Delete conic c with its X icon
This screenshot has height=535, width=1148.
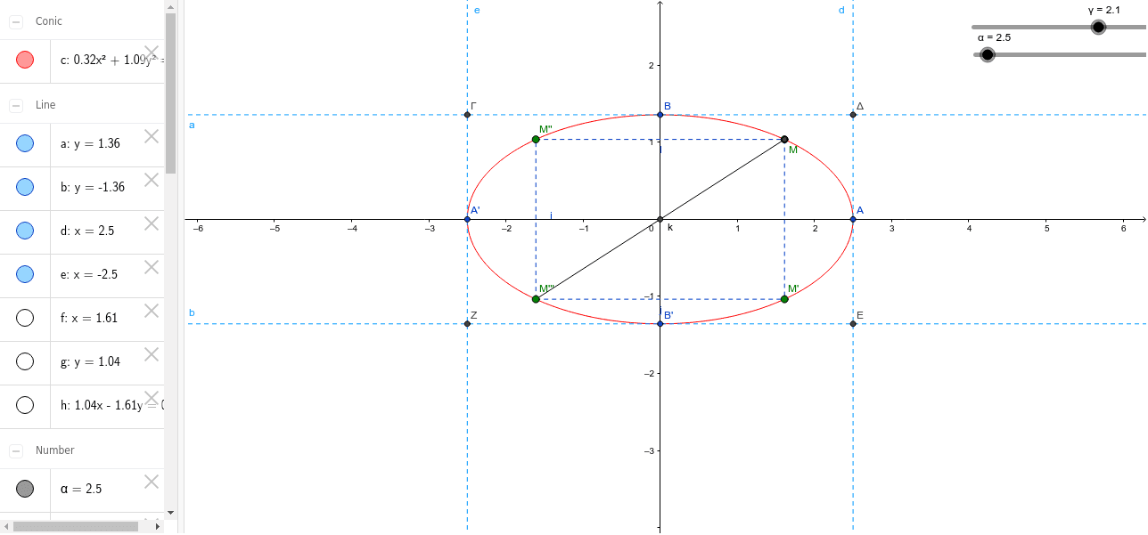pyautogui.click(x=152, y=53)
